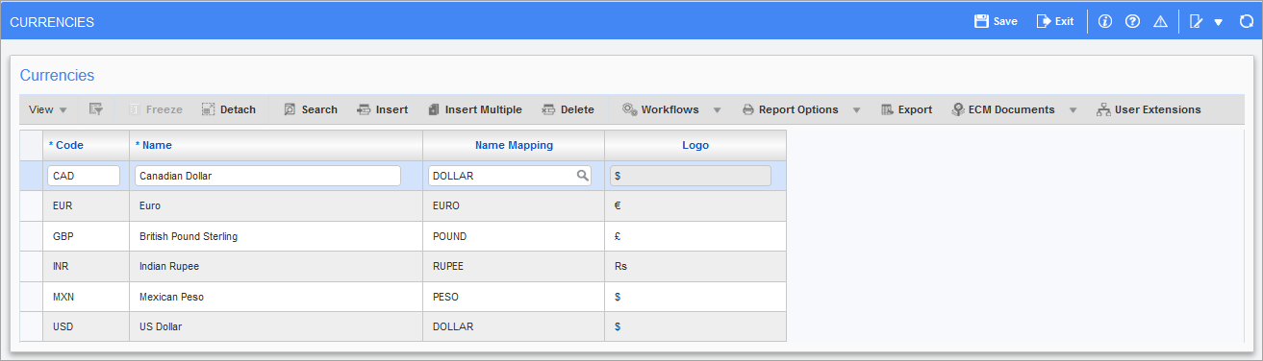Click the warning triangle icon

[x=1160, y=21]
